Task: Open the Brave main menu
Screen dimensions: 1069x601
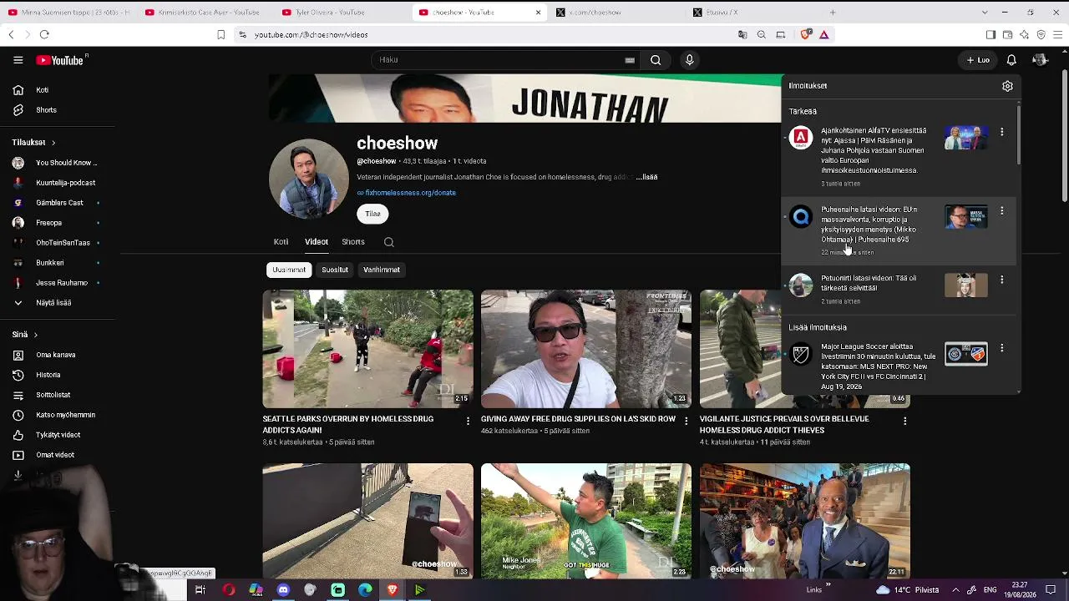Action: coord(1057,34)
